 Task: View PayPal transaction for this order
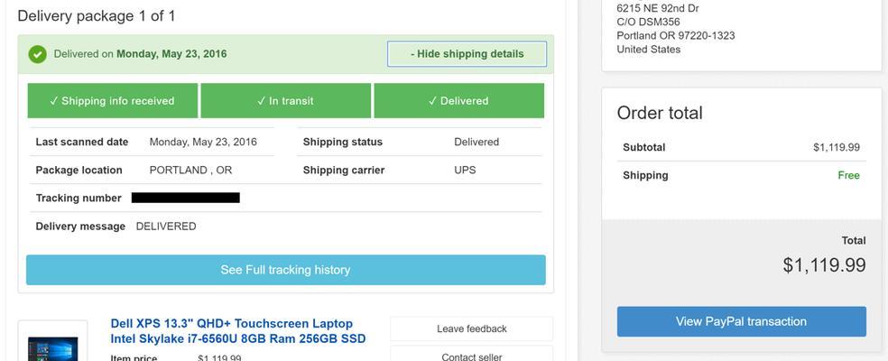tap(741, 321)
